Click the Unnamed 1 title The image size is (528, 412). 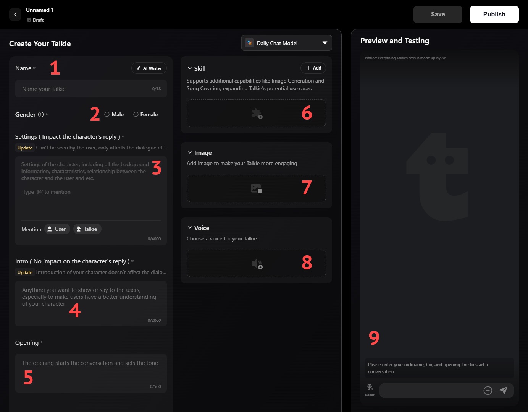(x=40, y=10)
